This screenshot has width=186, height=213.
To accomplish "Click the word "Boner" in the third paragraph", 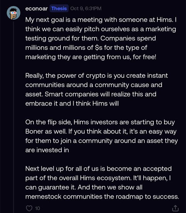I will click(34, 131).
